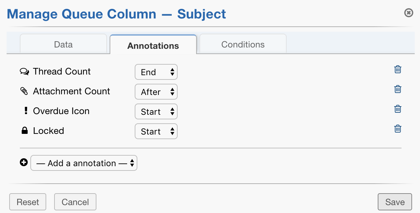Image resolution: width=420 pixels, height=213 pixels.
Task: Click the Locked padlock icon
Action: coord(25,131)
